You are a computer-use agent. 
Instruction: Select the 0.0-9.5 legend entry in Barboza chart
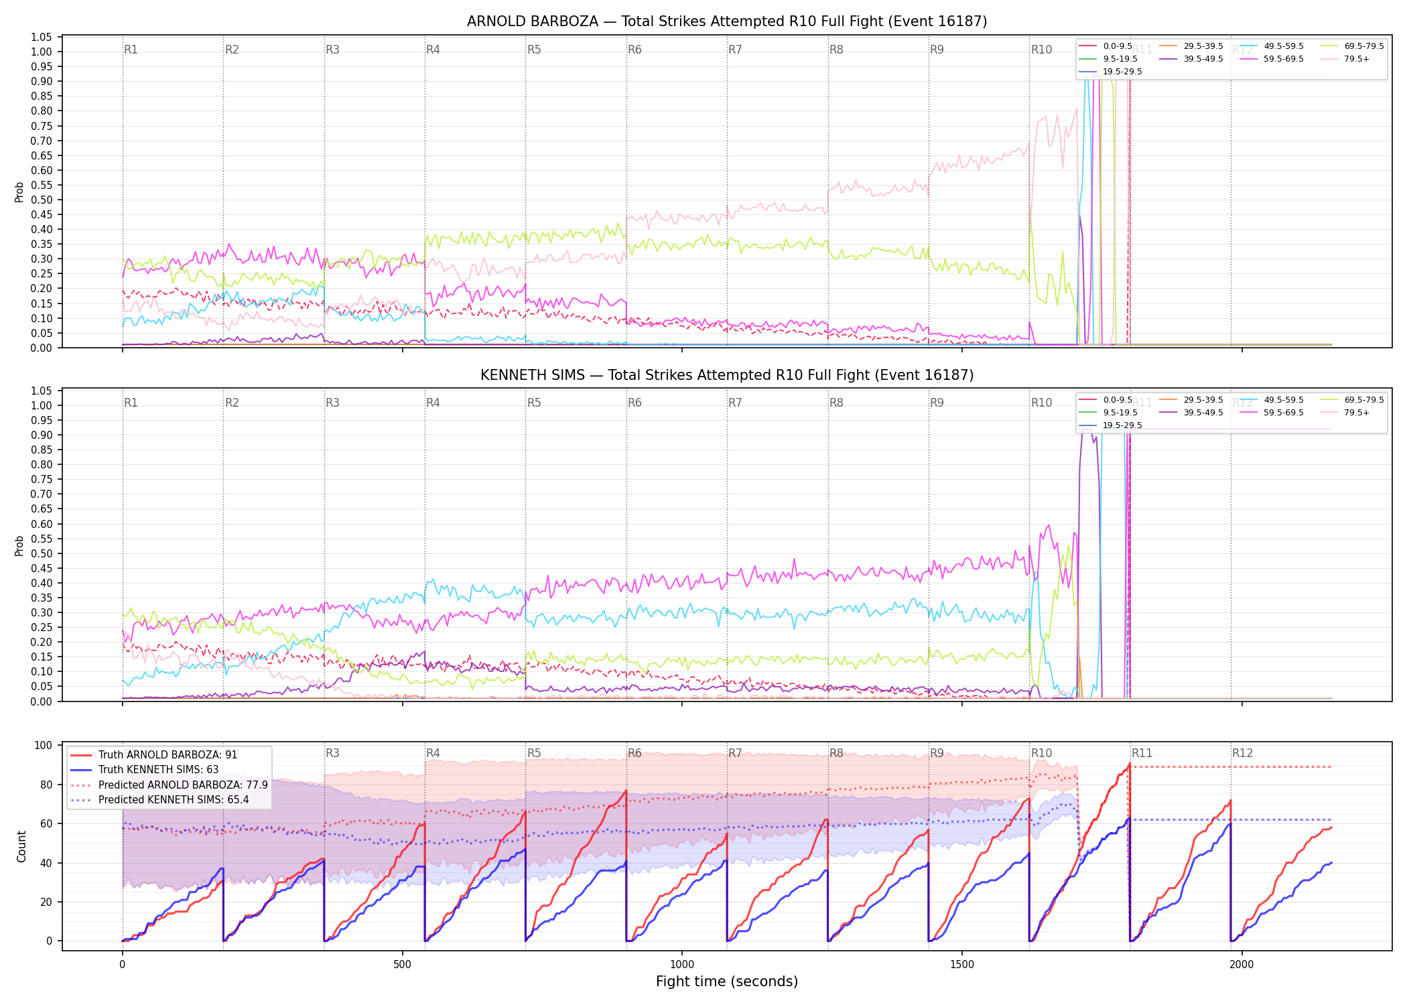1106,46
